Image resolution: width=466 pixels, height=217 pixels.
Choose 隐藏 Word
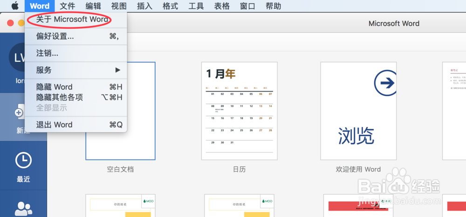click(x=76, y=87)
